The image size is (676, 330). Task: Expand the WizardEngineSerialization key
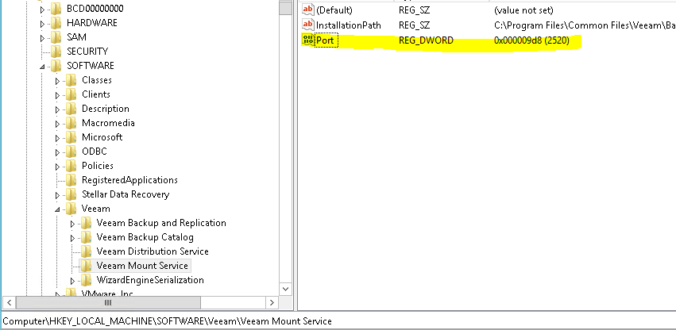coord(72,281)
